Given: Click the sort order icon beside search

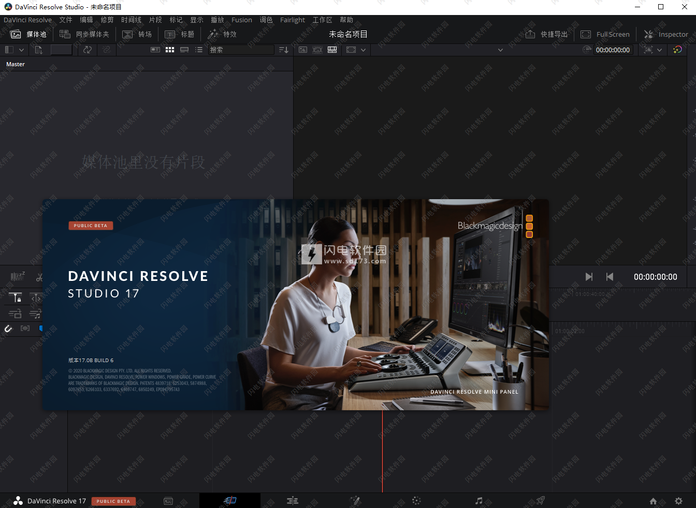Looking at the screenshot, I should click(284, 50).
